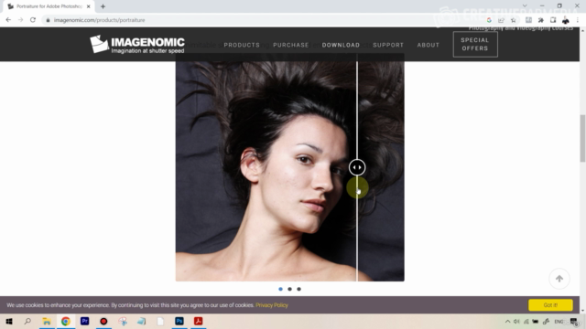Open the notification center icon
Screen dimensions: 586x329
click(x=574, y=322)
